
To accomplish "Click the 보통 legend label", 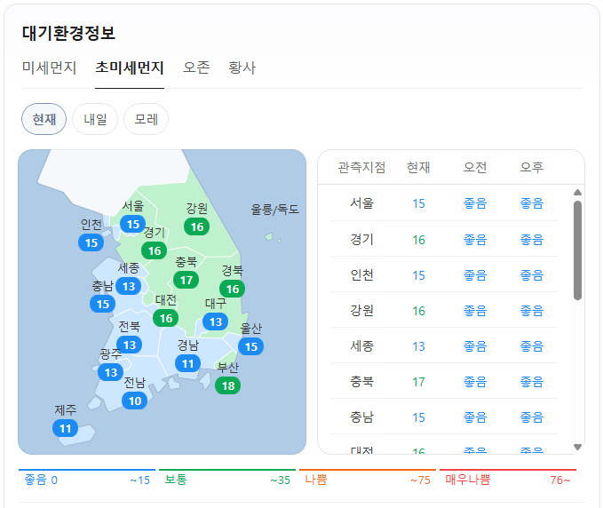I will [176, 480].
